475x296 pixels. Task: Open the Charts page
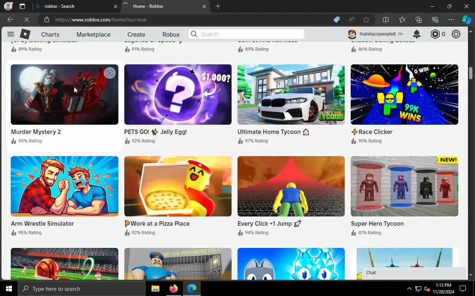point(50,34)
